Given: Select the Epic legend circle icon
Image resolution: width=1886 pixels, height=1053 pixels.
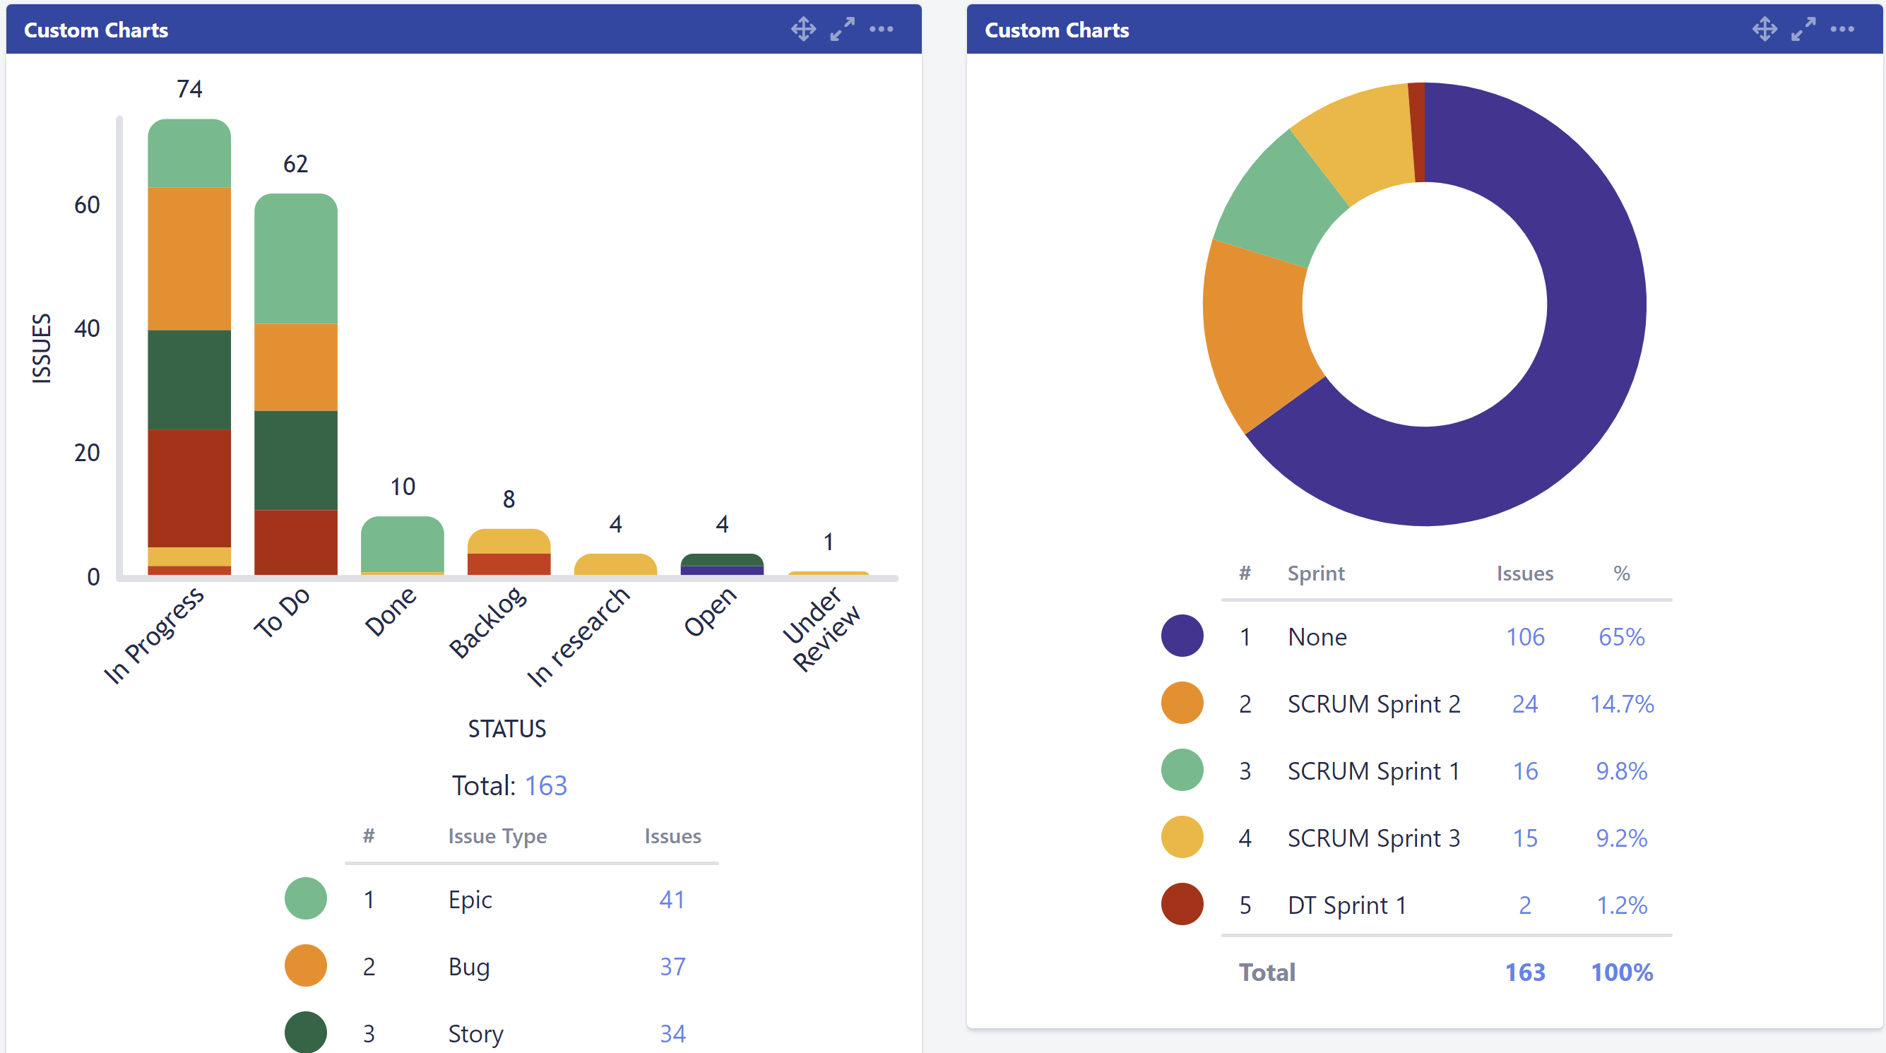Looking at the screenshot, I should coord(304,898).
